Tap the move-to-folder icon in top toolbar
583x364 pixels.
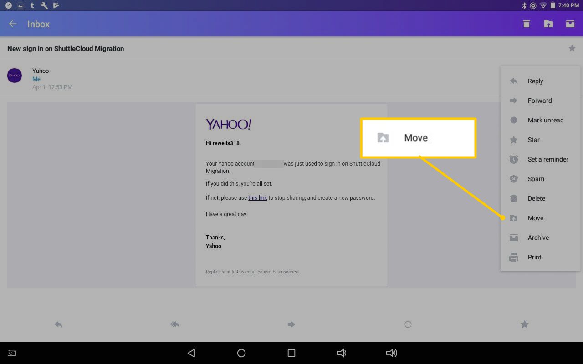pos(548,24)
